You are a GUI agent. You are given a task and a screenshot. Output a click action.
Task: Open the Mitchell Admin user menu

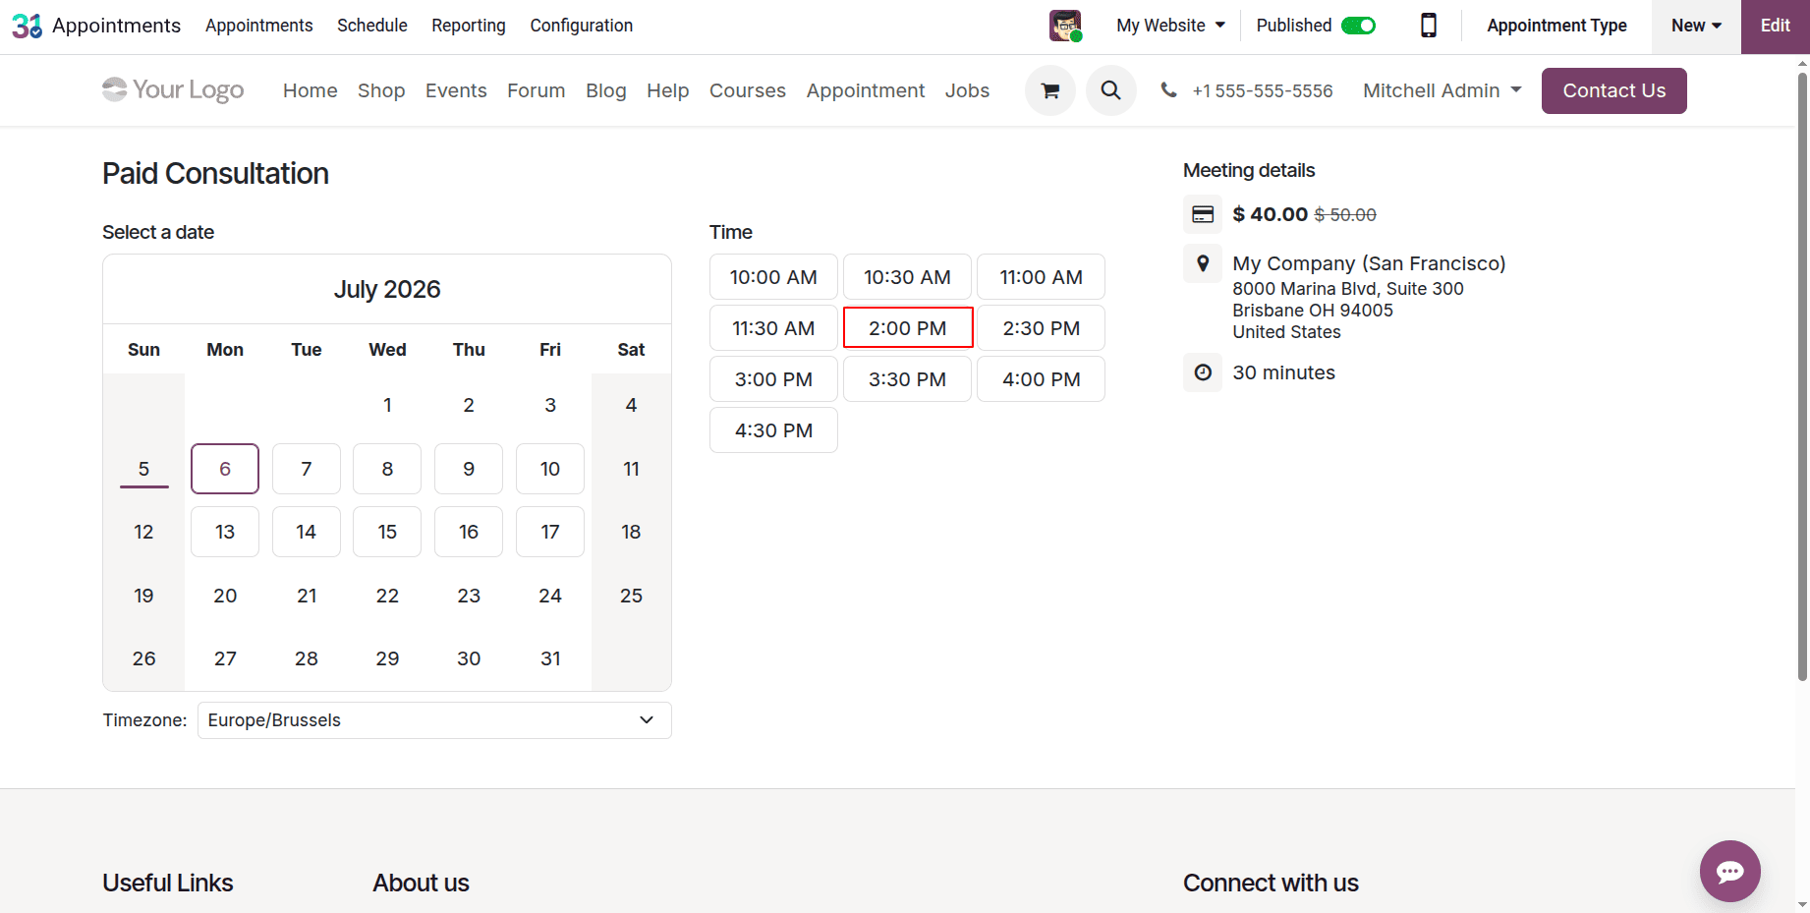point(1442,90)
